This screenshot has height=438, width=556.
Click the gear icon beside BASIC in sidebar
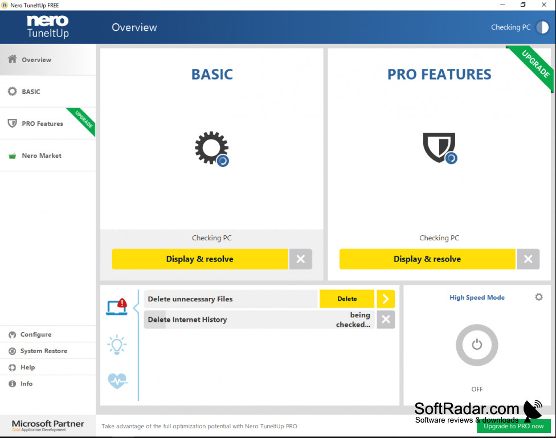point(13,92)
